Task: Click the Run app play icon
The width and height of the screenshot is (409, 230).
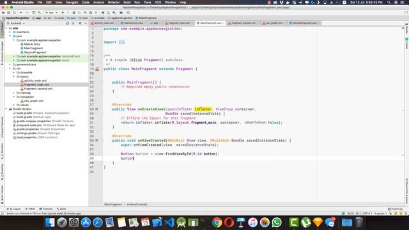Action: [63, 13]
